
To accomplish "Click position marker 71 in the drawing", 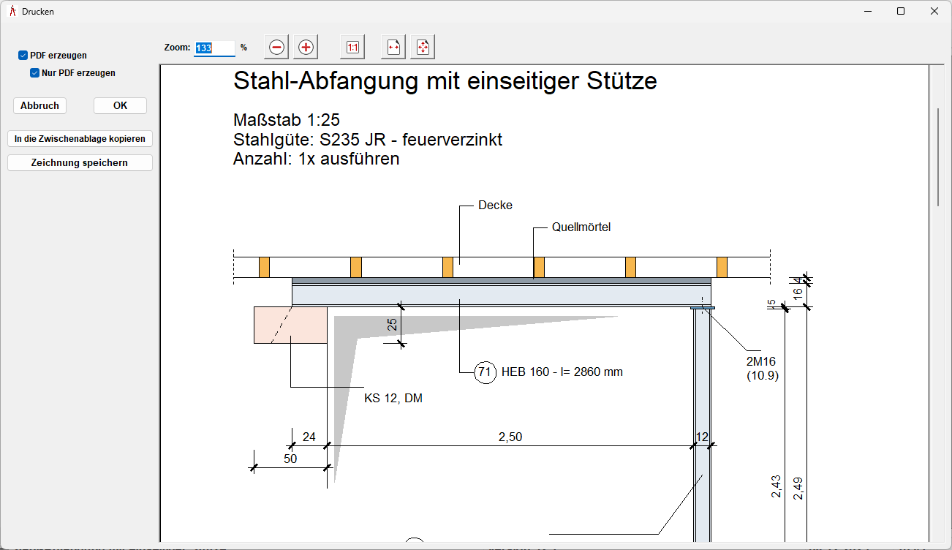I will [485, 372].
